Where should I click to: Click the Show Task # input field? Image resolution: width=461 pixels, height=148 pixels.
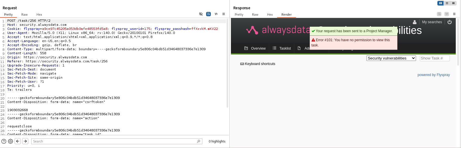pos(434,58)
